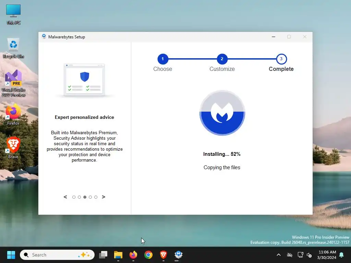351x263 pixels.
Task: Click the "Copying the files" text
Action: pyautogui.click(x=222, y=167)
